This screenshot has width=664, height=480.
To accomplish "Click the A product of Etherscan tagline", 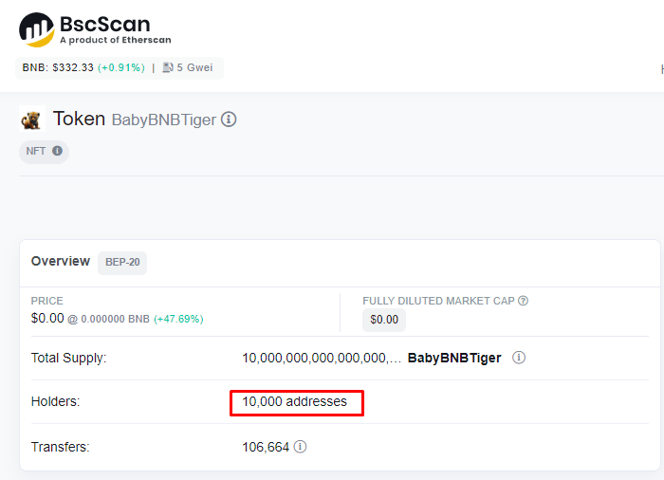I will [116, 40].
